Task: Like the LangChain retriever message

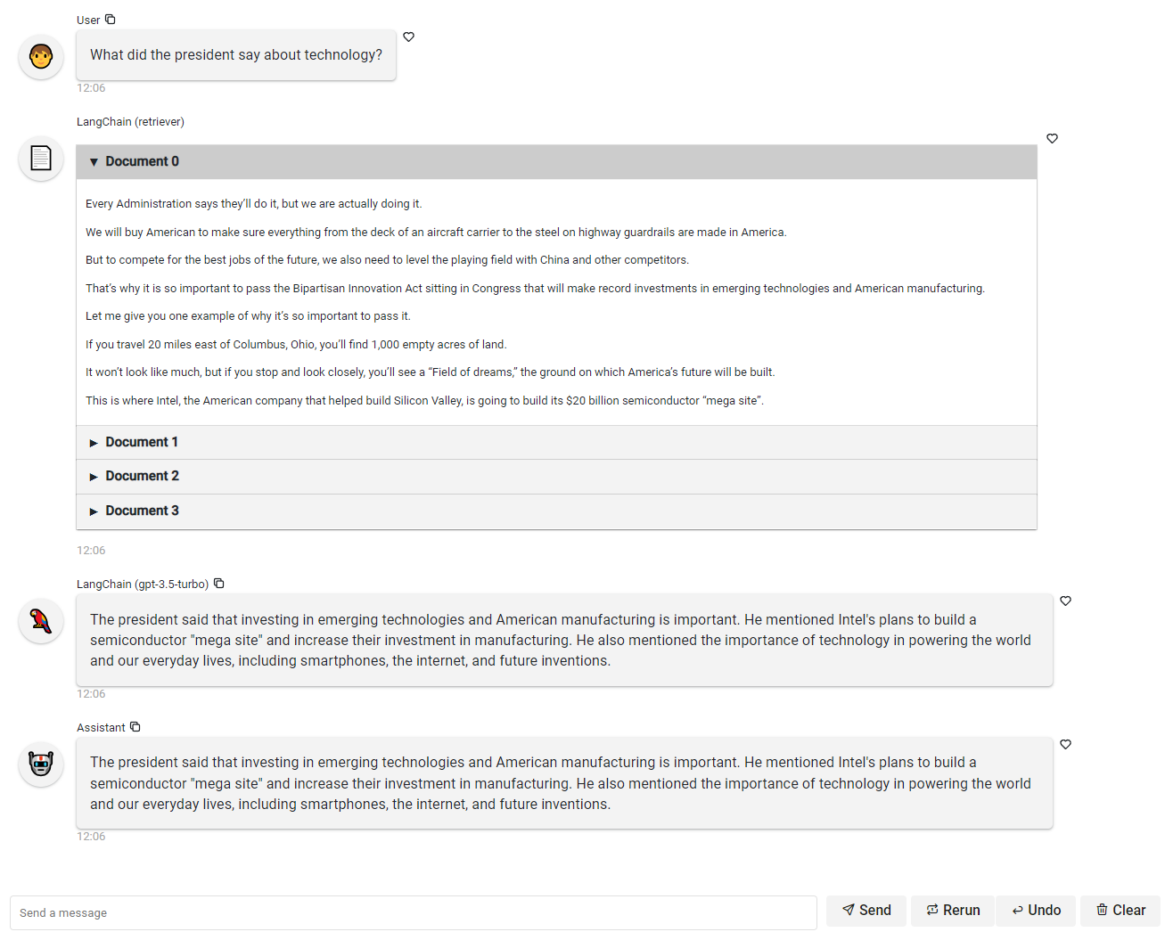Action: click(x=1053, y=138)
